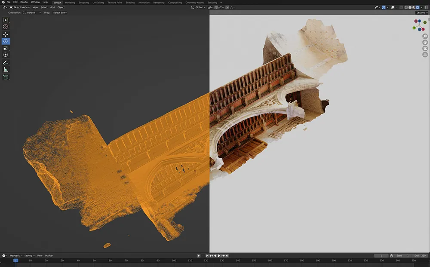
Task: Open the Render menu
Action: [x=24, y=2]
